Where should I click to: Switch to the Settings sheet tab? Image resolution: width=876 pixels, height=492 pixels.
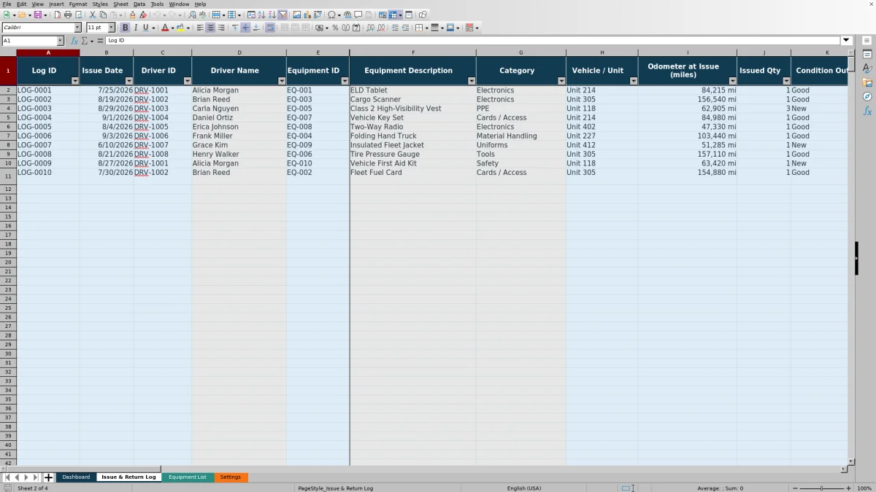click(x=231, y=477)
